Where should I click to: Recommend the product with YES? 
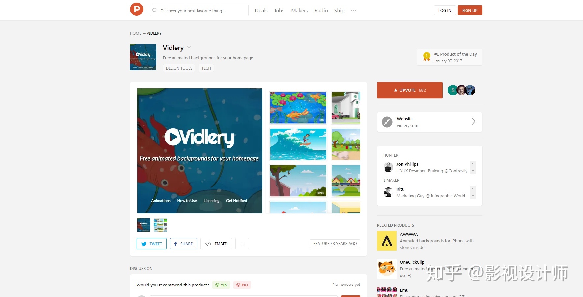221,285
